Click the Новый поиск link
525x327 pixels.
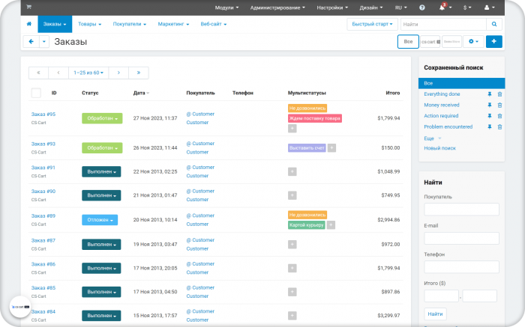(x=439, y=148)
